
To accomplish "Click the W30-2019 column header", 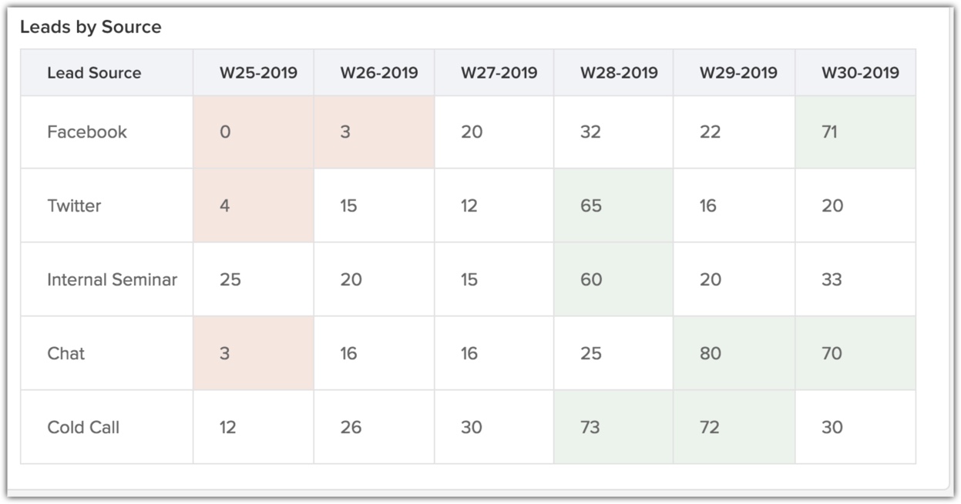I will (x=859, y=73).
